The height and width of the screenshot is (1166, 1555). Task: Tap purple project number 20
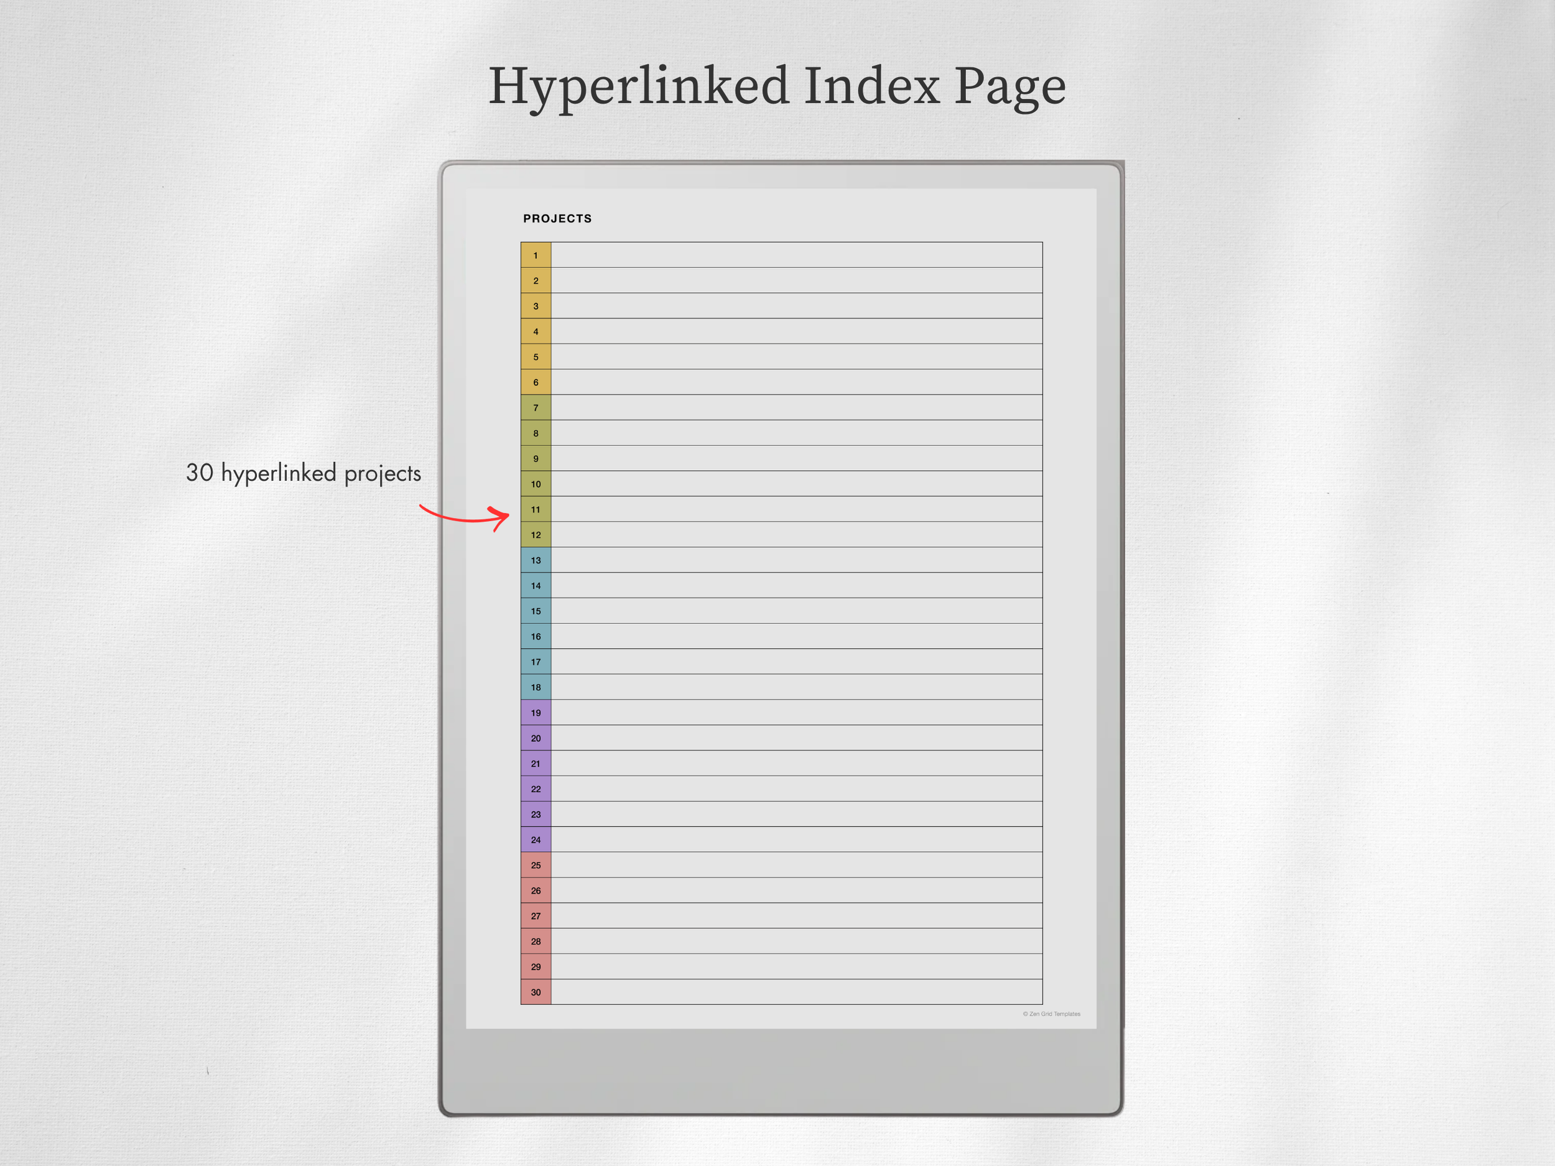tap(536, 738)
